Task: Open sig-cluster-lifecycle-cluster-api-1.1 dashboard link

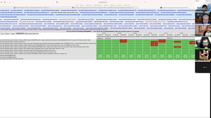Action: click(x=147, y=10)
